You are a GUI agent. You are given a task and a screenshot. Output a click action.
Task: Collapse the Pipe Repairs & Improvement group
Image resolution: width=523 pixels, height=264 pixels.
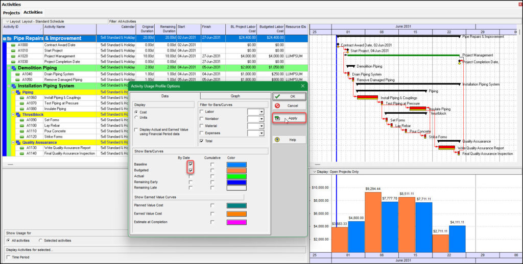click(5, 39)
